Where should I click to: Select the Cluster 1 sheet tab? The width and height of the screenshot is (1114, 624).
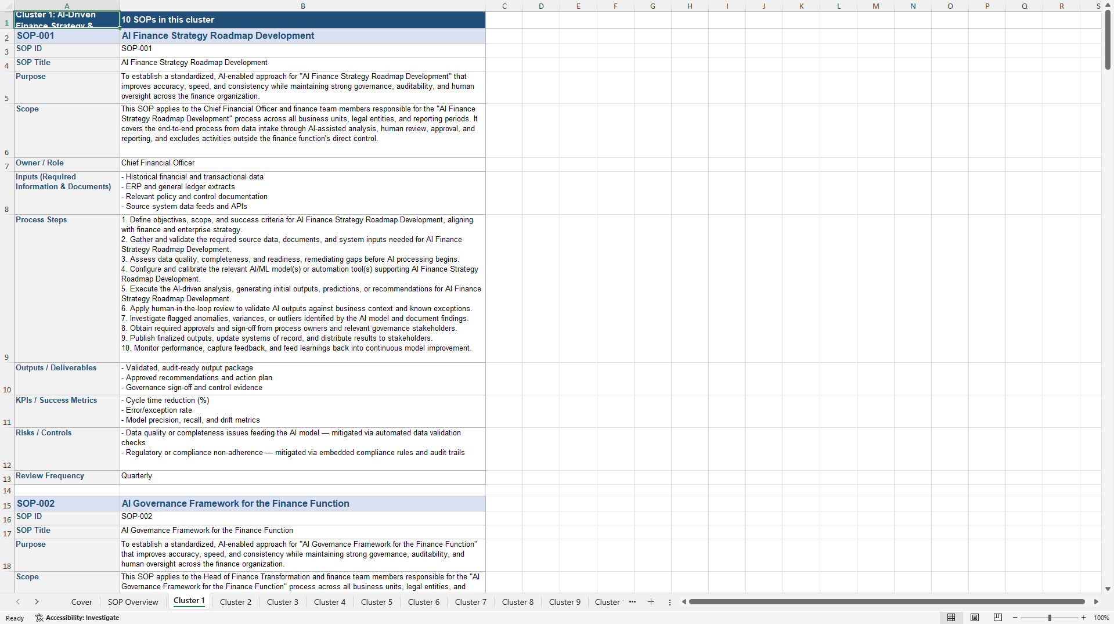pyautogui.click(x=189, y=601)
